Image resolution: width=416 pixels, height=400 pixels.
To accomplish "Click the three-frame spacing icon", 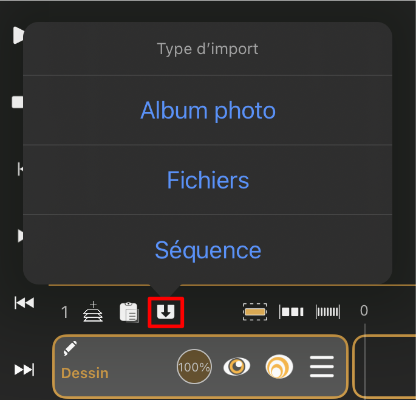I will (x=292, y=312).
